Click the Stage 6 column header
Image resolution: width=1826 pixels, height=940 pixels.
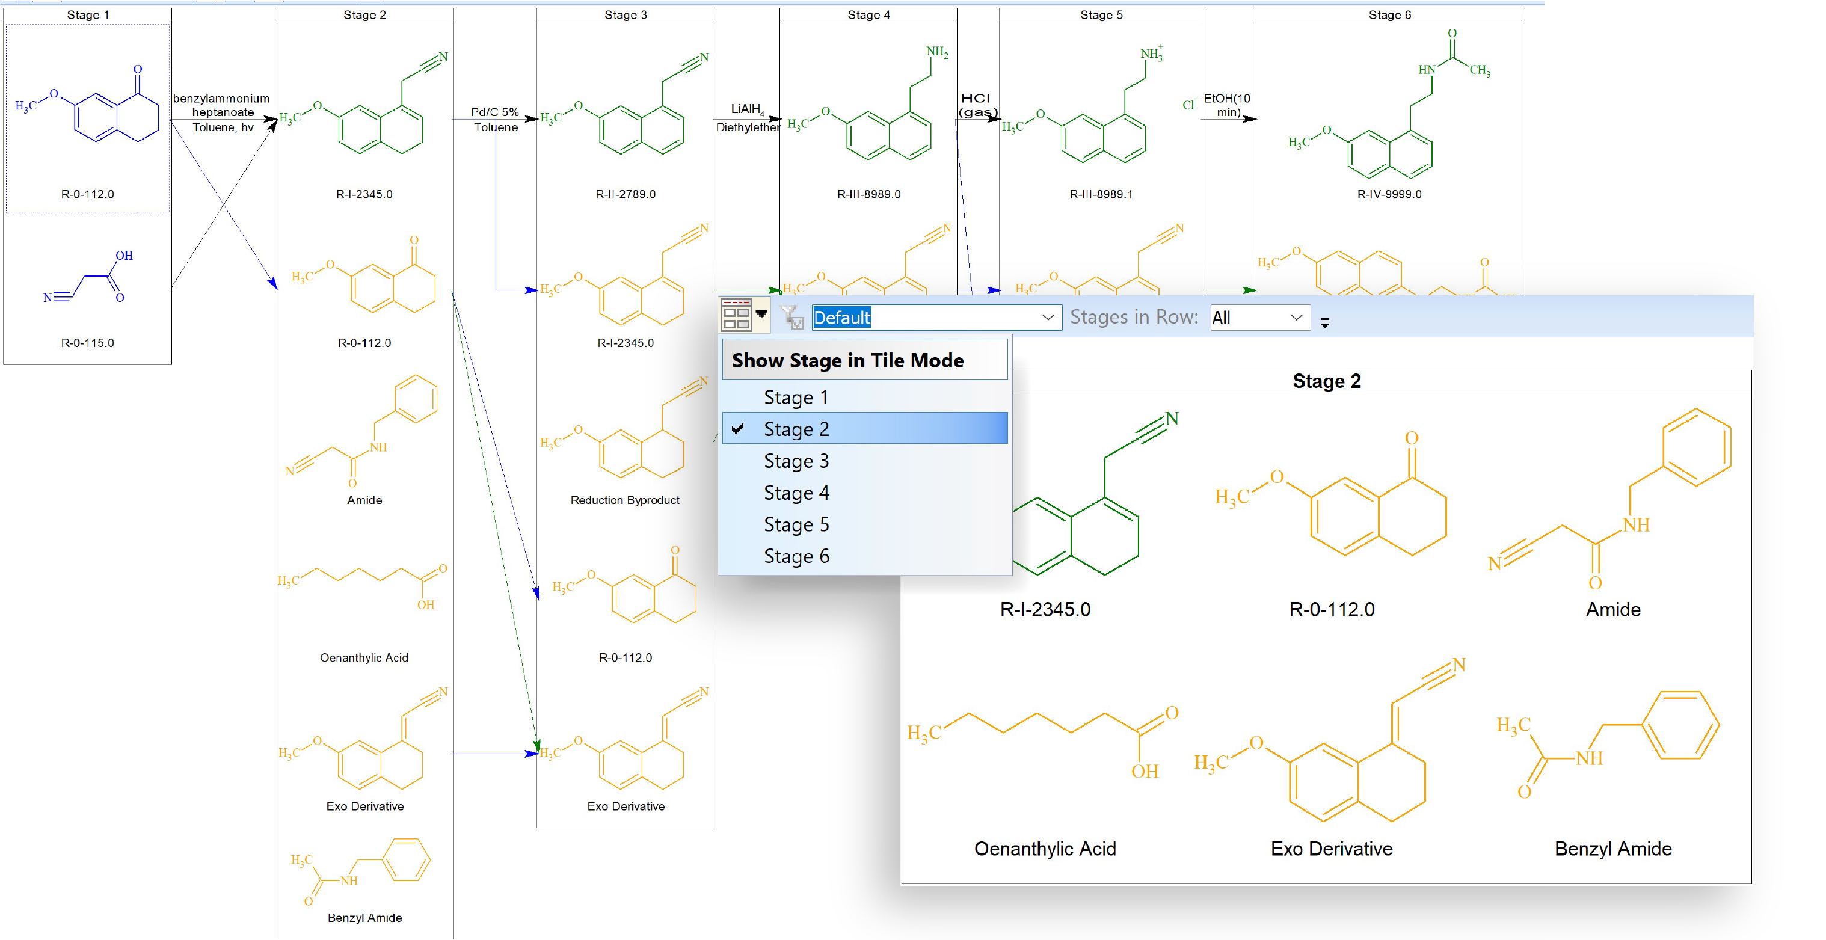click(x=1389, y=15)
